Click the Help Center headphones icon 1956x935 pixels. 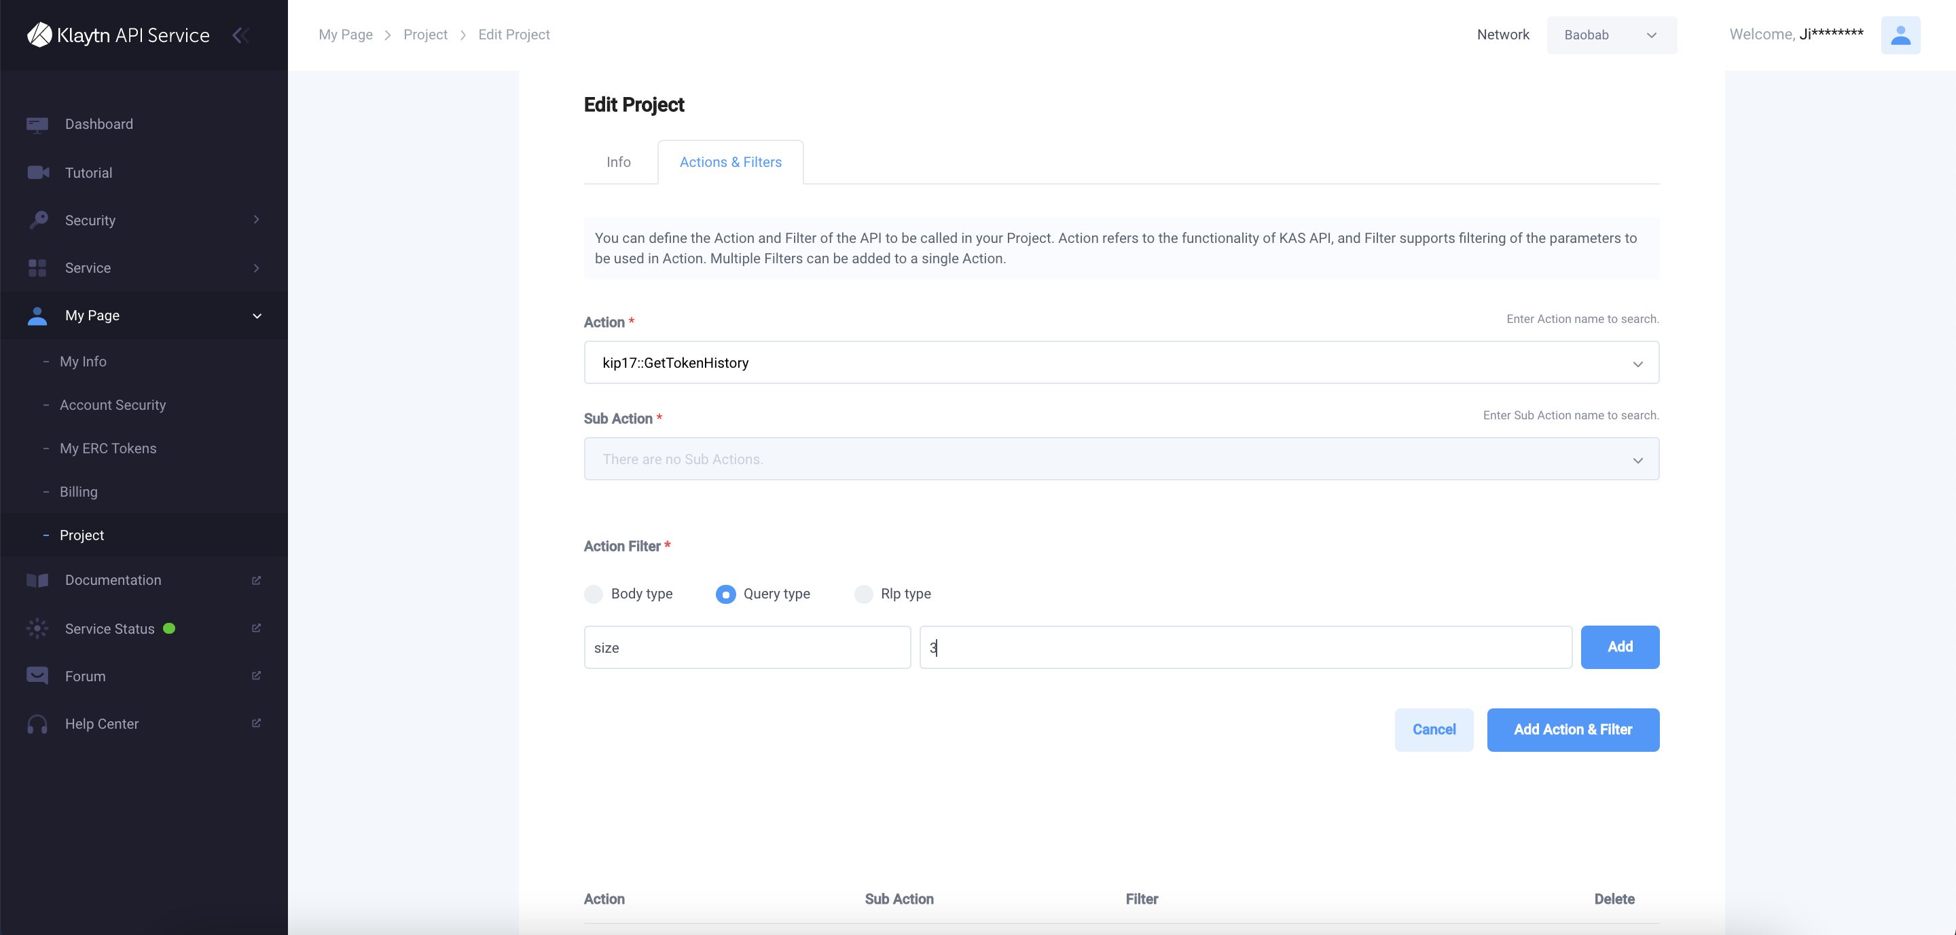coord(37,724)
